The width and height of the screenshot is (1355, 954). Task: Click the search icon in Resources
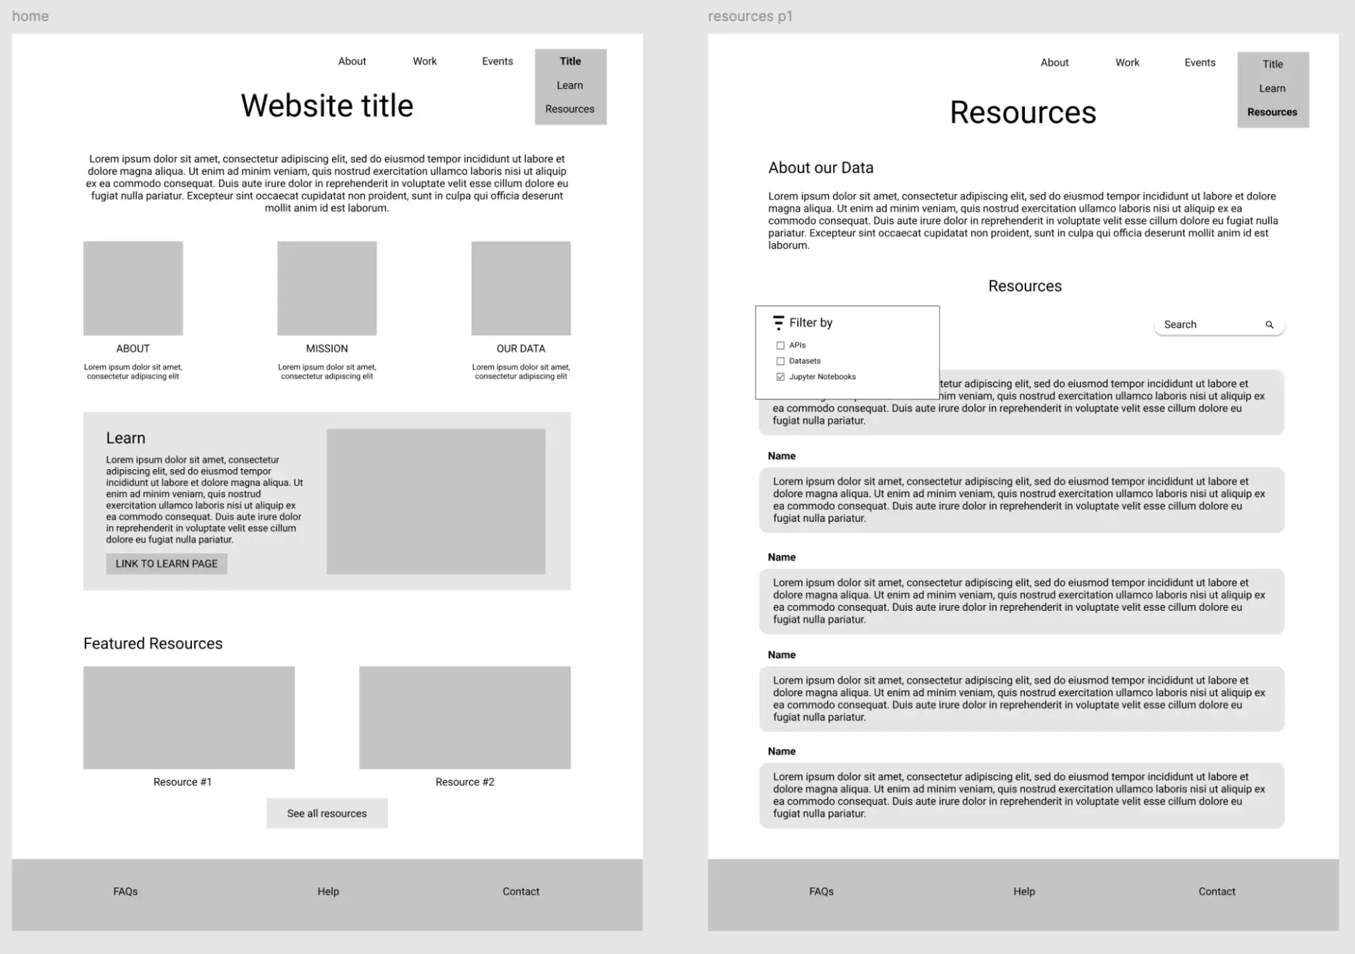1270,325
